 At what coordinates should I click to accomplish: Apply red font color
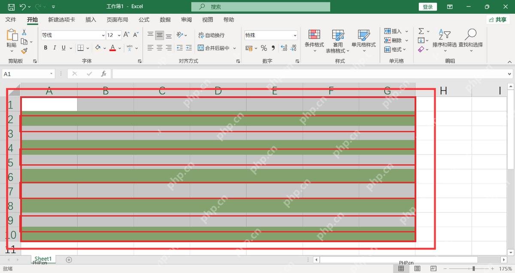click(x=112, y=48)
